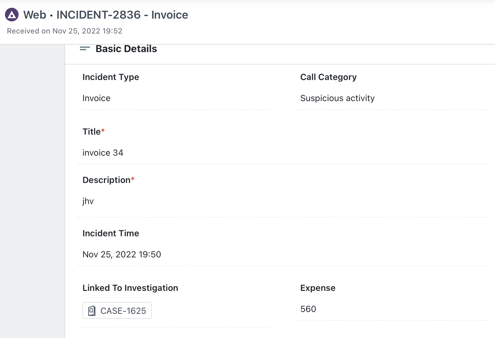This screenshot has height=338, width=495.
Task: Click the Call Category label
Action: [x=328, y=77]
